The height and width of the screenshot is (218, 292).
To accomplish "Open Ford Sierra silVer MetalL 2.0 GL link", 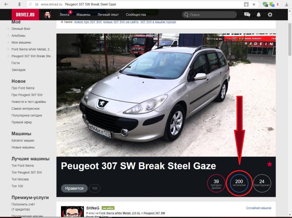I will coord(120,213).
